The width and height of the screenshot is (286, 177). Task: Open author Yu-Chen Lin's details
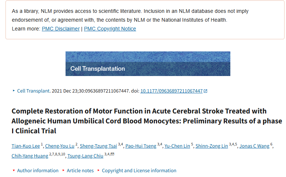177,146
